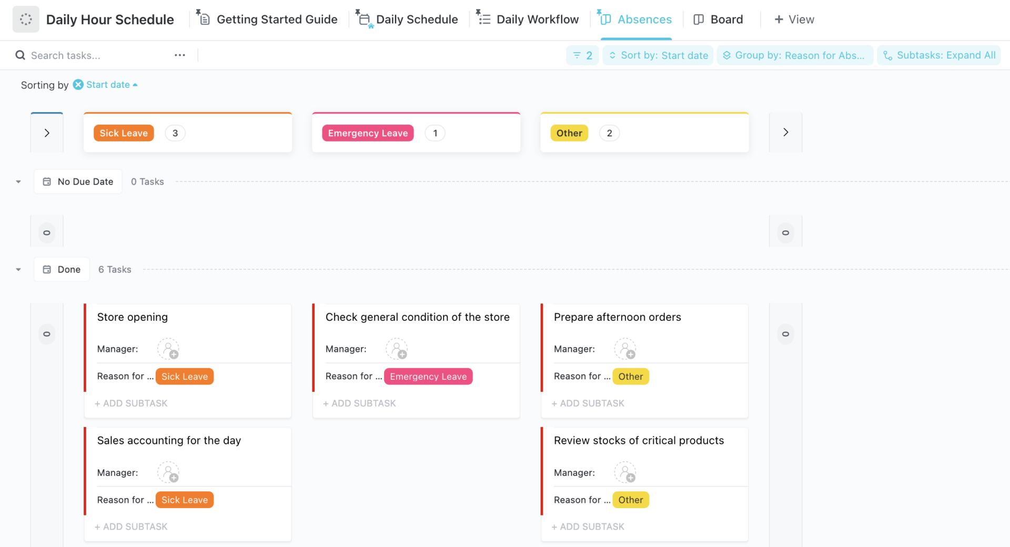Open the filter button showing 2

[x=582, y=55]
